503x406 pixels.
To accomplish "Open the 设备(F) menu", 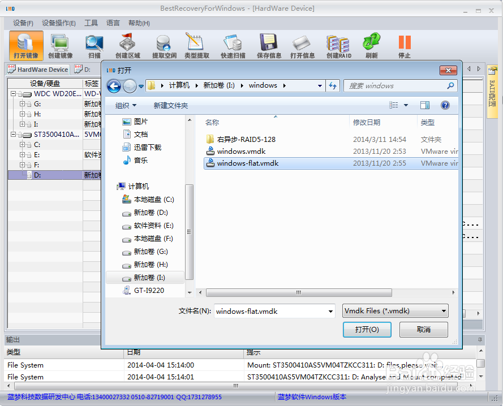I will point(23,23).
